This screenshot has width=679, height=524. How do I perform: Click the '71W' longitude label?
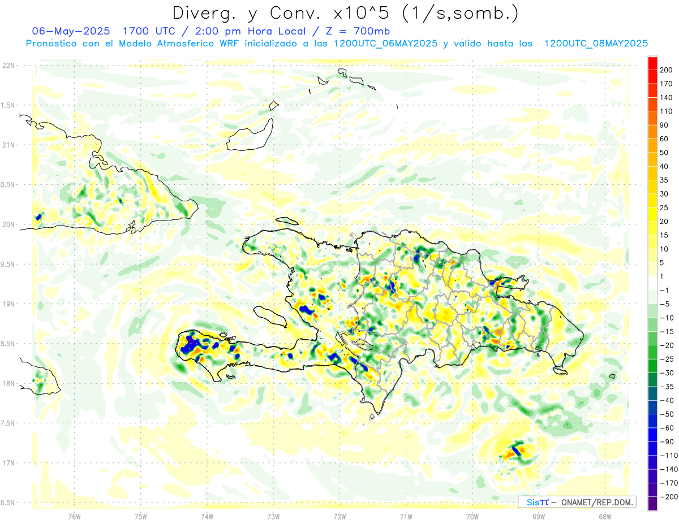click(x=406, y=517)
